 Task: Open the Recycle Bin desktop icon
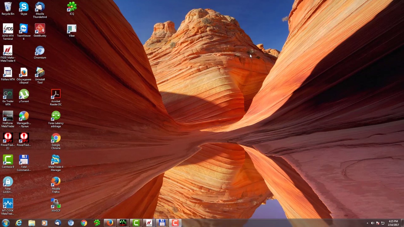click(x=8, y=9)
